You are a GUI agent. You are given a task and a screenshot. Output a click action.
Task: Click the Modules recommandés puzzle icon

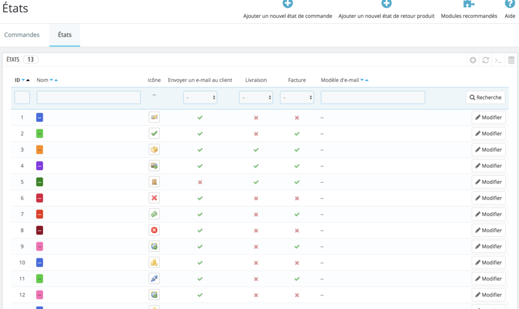(469, 4)
